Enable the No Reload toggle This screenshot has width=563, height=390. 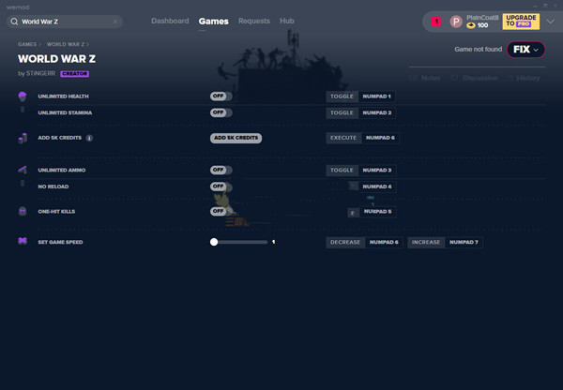(221, 187)
